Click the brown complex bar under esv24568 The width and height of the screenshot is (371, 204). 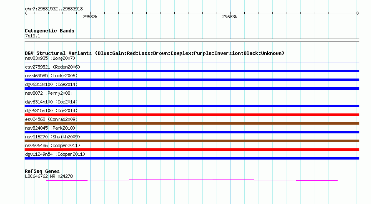(192, 123)
